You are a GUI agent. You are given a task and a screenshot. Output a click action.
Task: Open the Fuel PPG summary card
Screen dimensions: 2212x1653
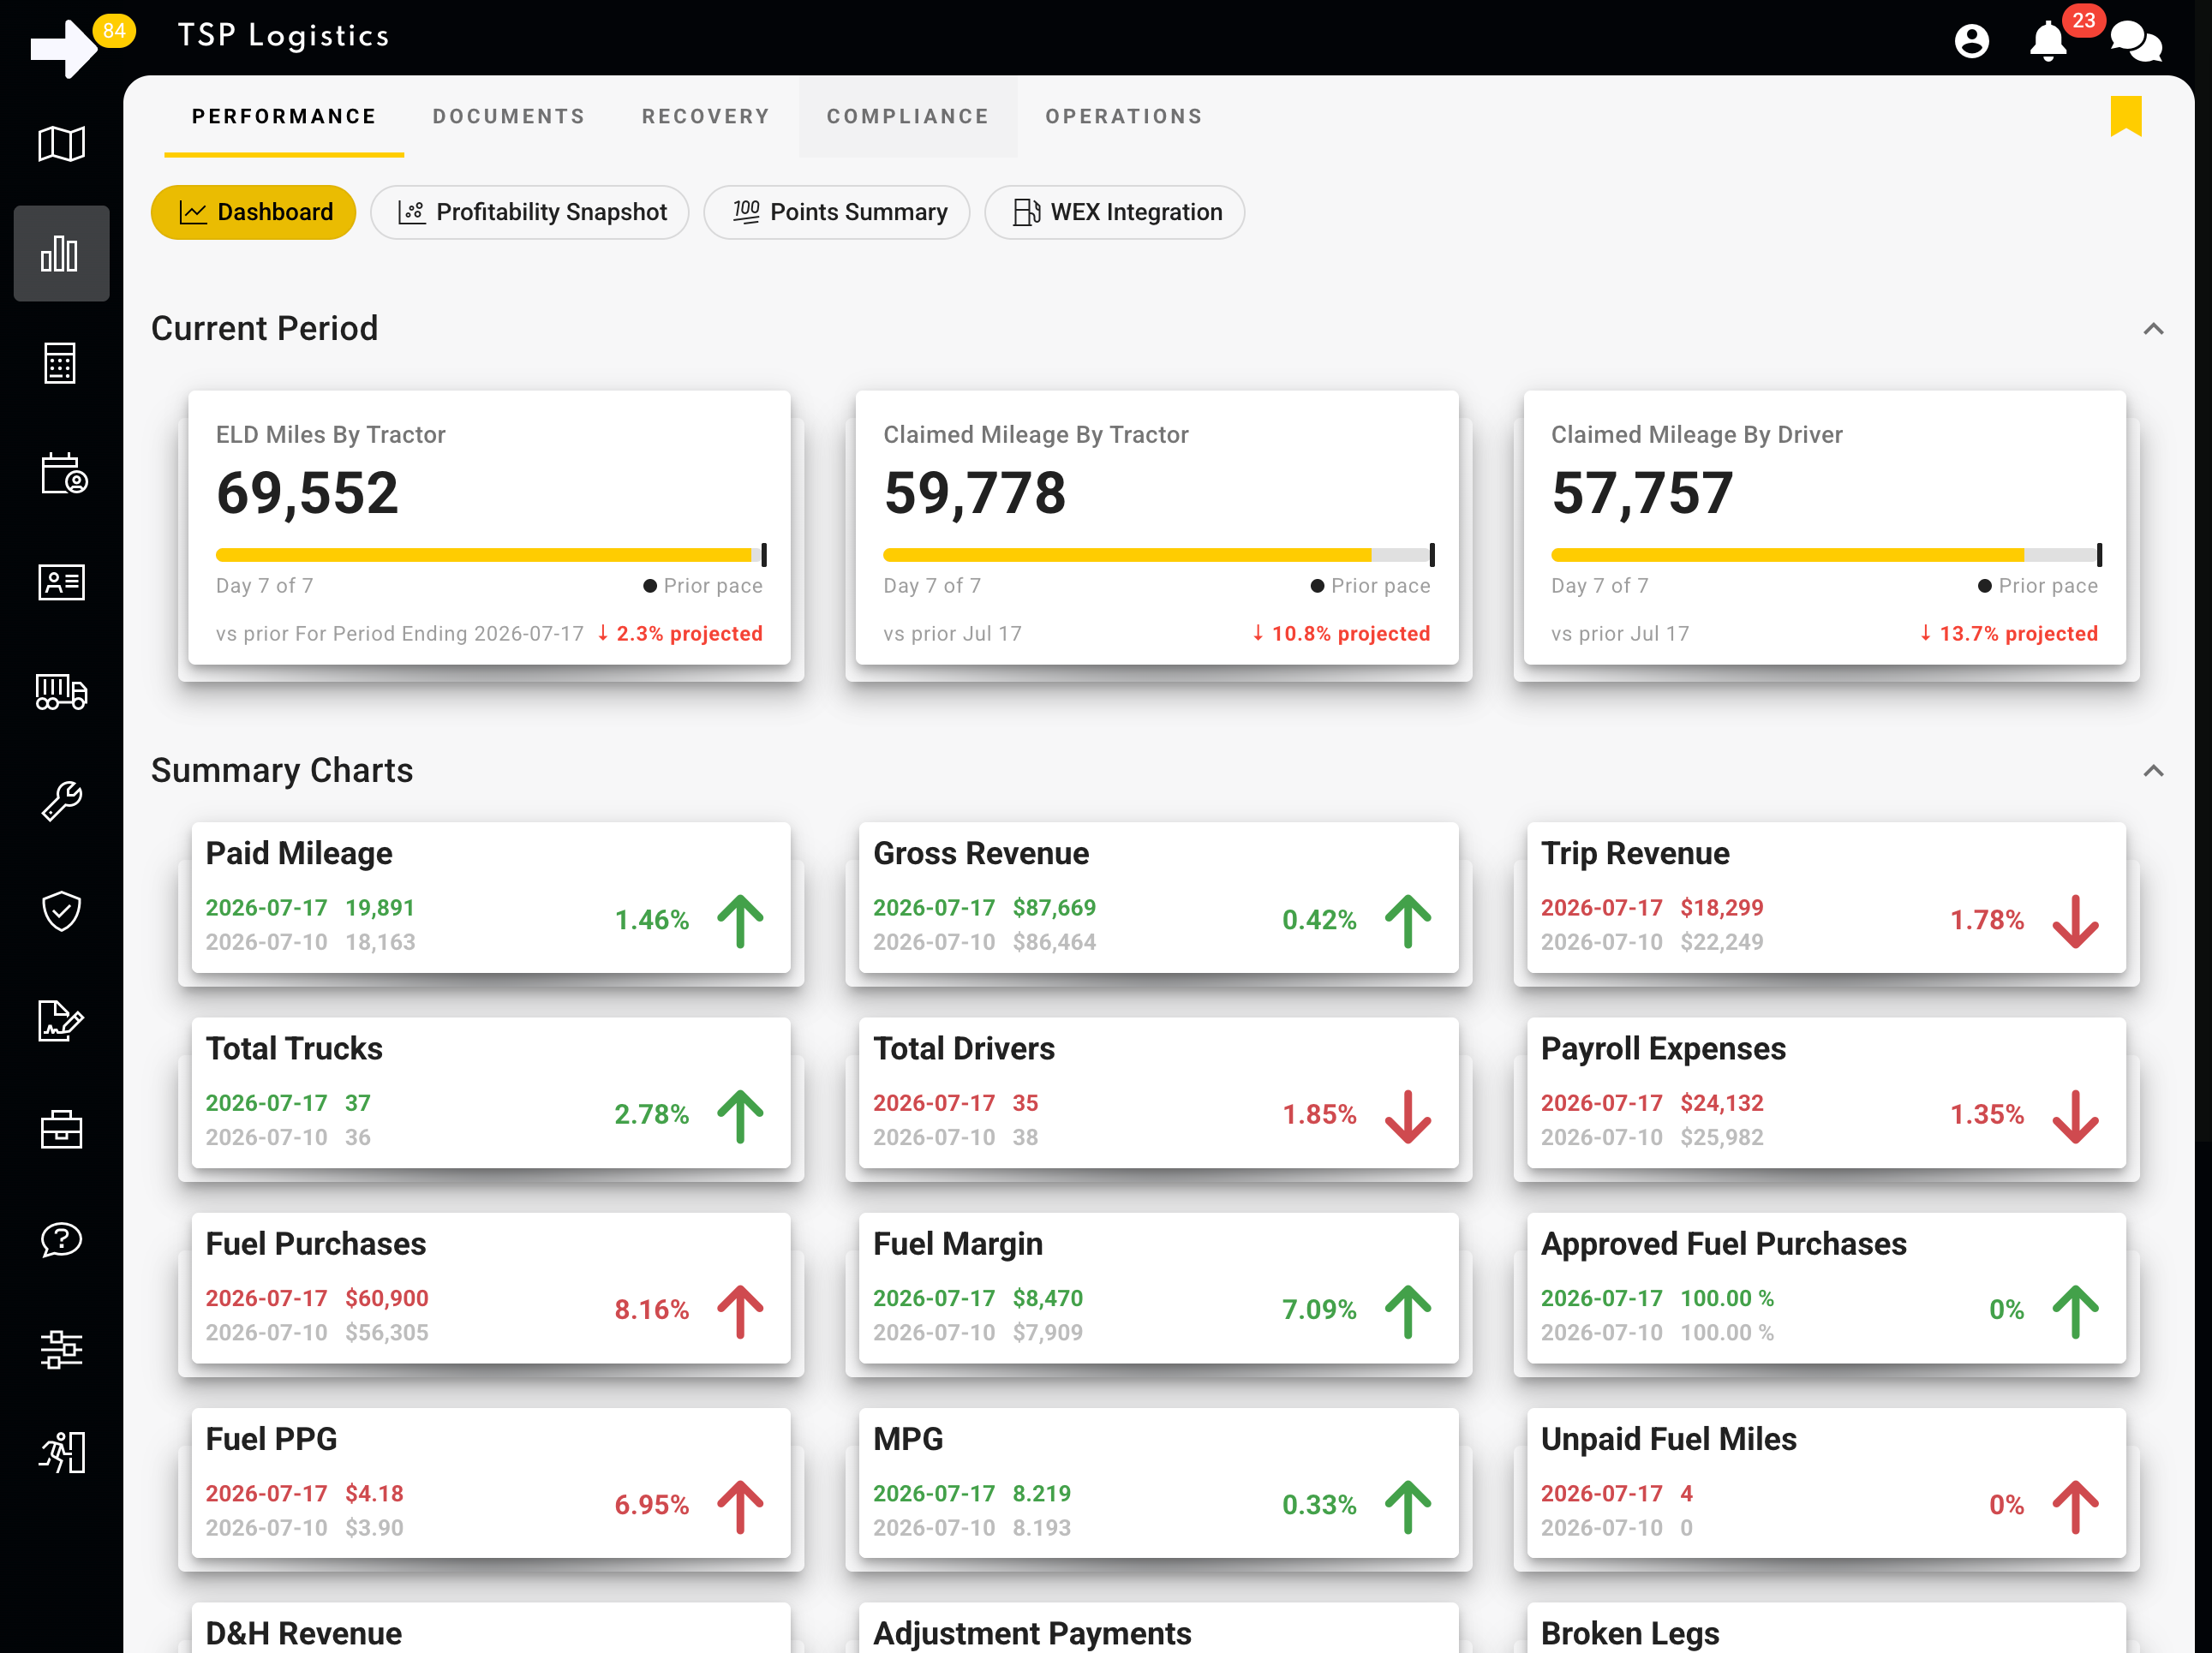pos(490,1483)
